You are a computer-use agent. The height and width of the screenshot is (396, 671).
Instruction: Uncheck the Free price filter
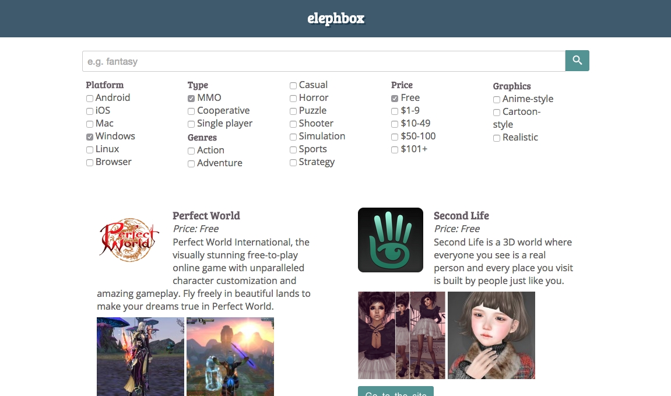[x=395, y=99]
